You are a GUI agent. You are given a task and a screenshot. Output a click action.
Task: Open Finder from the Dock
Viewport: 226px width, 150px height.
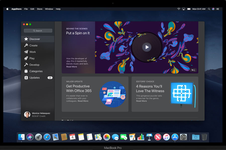[22, 137]
